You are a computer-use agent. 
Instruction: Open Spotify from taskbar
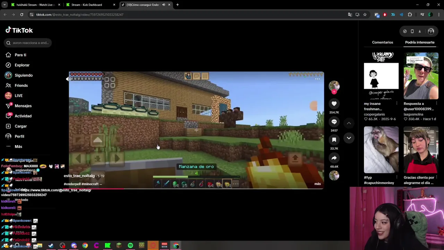[130, 245]
